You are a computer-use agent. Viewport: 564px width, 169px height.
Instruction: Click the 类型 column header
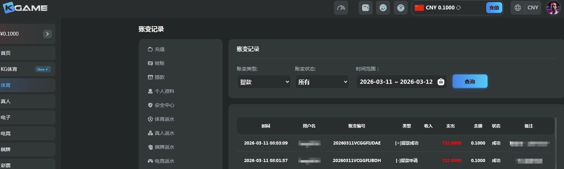407,126
